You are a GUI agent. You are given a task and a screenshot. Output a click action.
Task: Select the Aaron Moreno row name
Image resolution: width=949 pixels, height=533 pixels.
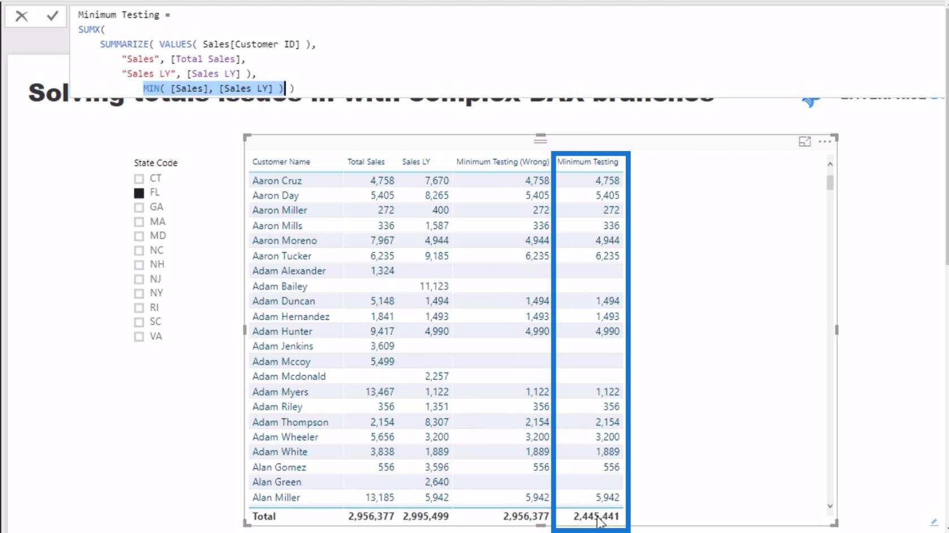(x=285, y=240)
